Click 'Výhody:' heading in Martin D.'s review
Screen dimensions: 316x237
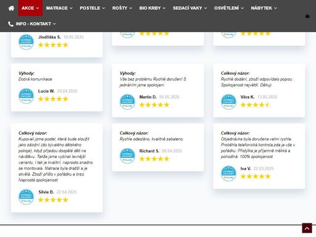click(128, 73)
